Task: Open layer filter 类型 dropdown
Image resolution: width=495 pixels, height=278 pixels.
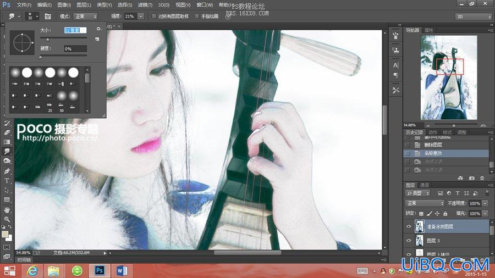Action: click(x=417, y=193)
